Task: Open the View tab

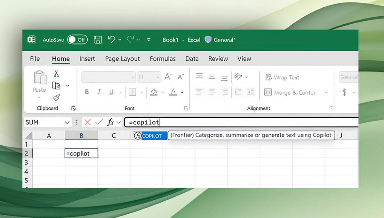Action: pos(244,59)
